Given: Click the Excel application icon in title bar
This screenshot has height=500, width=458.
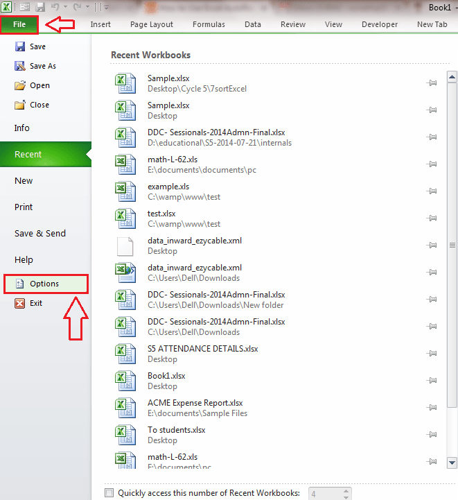Looking at the screenshot, I should 6,6.
